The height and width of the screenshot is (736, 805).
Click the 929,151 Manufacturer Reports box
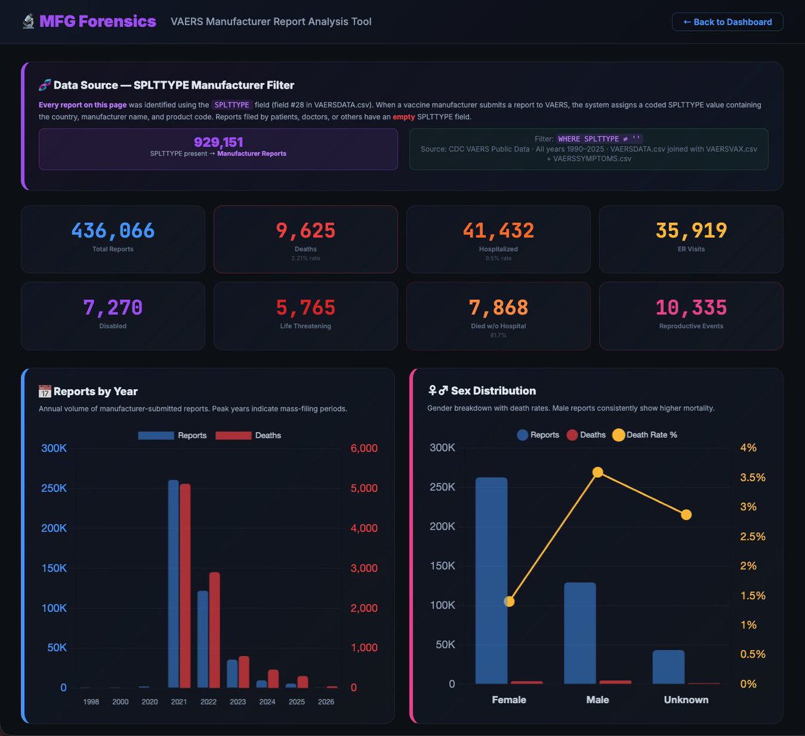(x=218, y=149)
